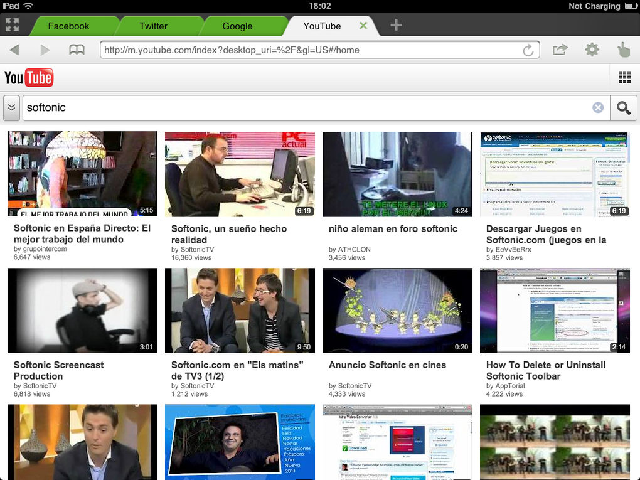Tap the 18:02 clock in status bar
This screenshot has width=640, height=480.
tap(320, 6)
